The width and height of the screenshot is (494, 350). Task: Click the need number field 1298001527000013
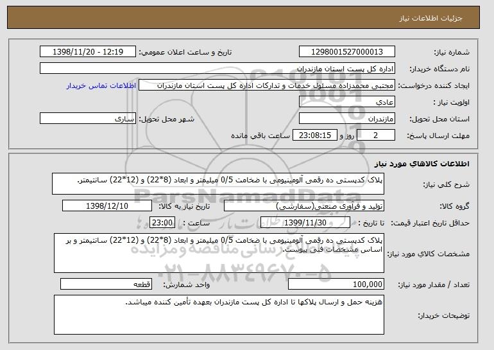pos(347,52)
